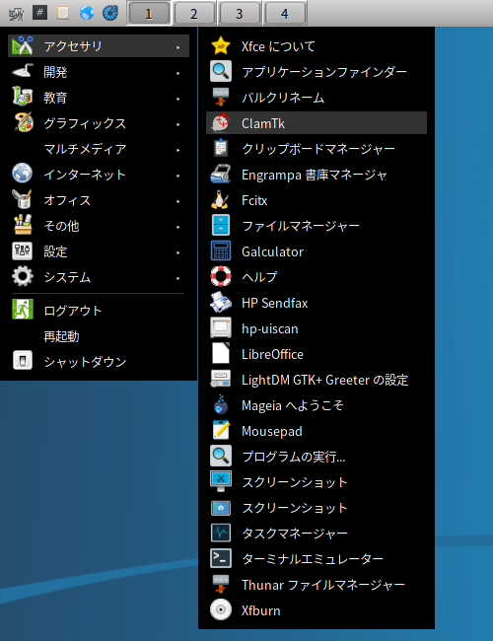Switch to workspace 4
Screen dimensions: 493x641
(x=285, y=14)
